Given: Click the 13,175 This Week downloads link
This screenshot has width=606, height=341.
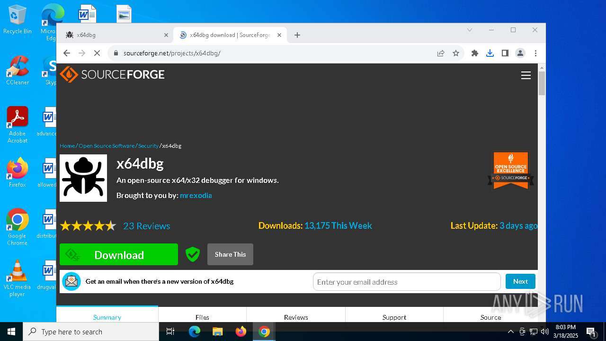Looking at the screenshot, I should click(338, 225).
